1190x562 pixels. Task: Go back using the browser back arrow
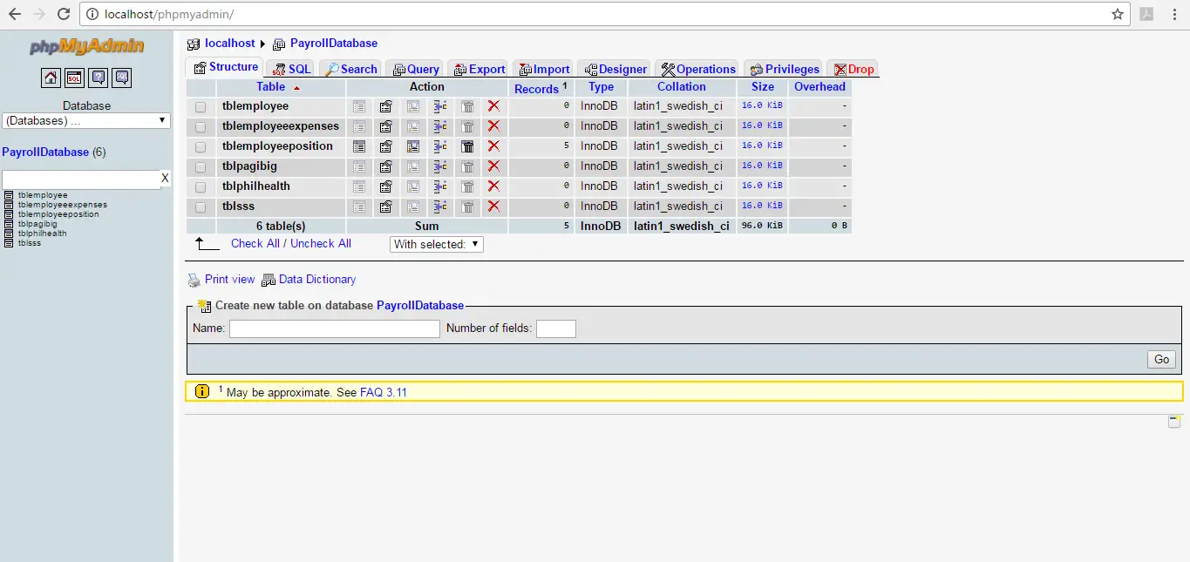[15, 14]
